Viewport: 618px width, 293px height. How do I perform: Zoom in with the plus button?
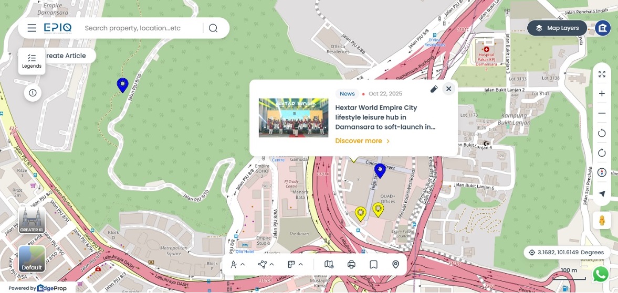click(x=602, y=93)
